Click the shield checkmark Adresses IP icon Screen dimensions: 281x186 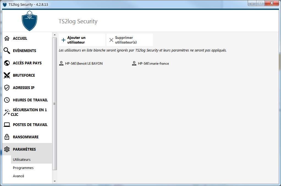(x=7, y=88)
